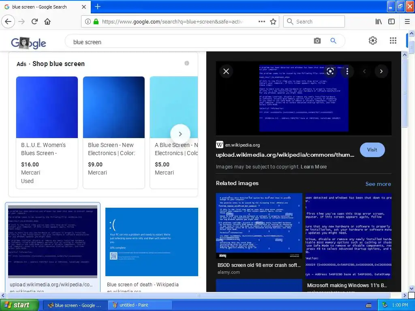
Task: Click the Firefox Search box
Action: coord(314,21)
